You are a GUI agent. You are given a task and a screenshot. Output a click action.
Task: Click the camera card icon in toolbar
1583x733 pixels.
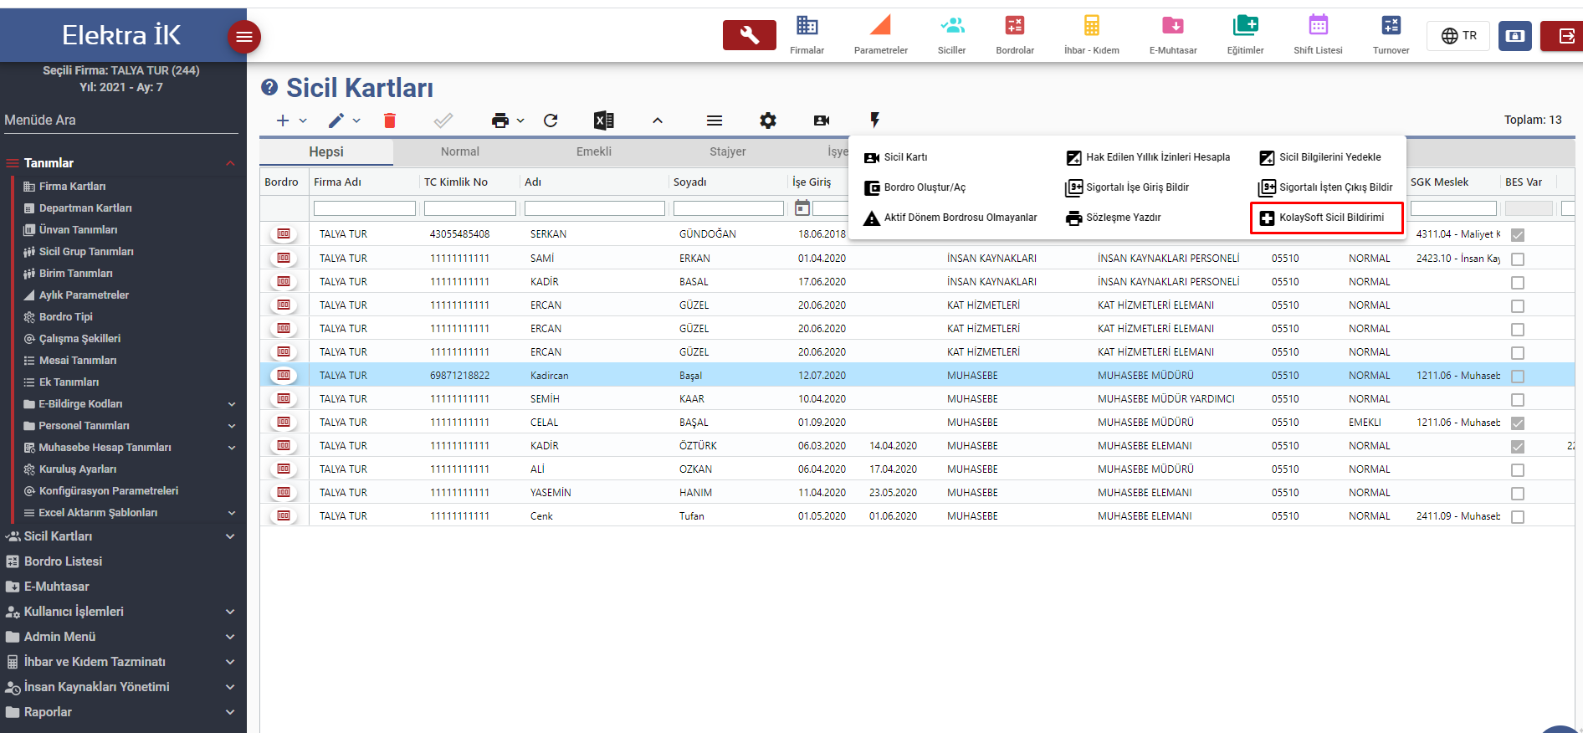point(822,120)
